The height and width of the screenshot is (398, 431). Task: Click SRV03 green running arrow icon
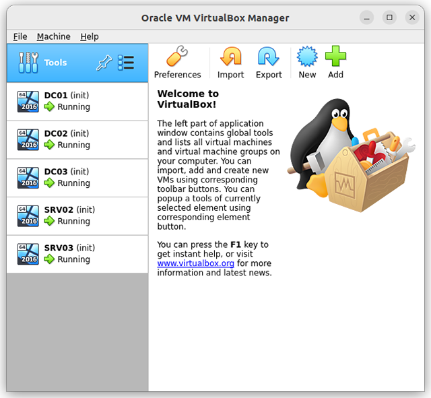click(x=49, y=259)
